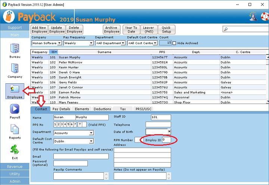Open the Revenue section in sidebar
Screen dimensions: 269x185
point(15,167)
